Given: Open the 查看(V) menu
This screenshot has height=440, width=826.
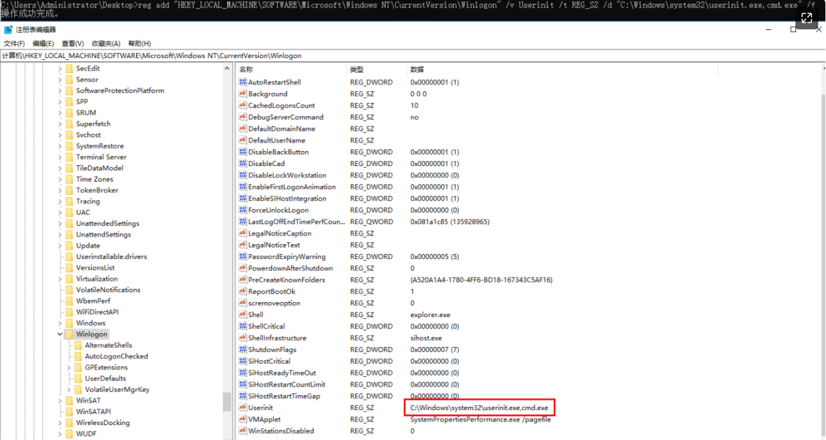Looking at the screenshot, I should click(72, 43).
